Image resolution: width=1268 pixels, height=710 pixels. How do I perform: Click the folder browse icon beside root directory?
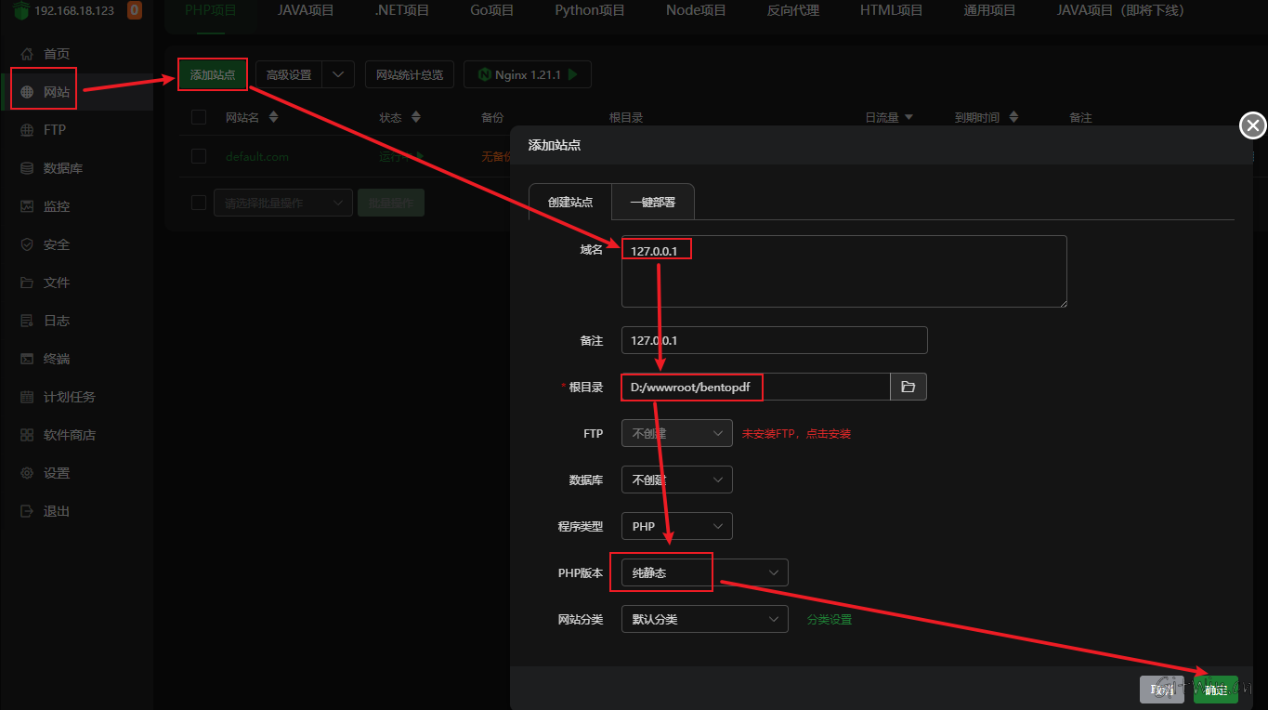click(908, 387)
